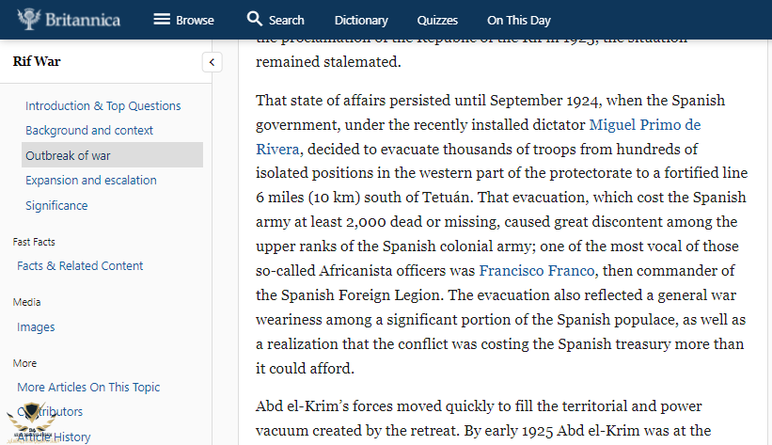Image resolution: width=772 pixels, height=445 pixels.
Task: Open Facts & Related Content link
Action: point(80,266)
